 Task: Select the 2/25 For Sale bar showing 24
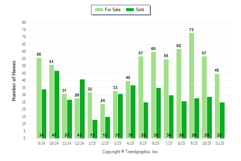coord(103,121)
